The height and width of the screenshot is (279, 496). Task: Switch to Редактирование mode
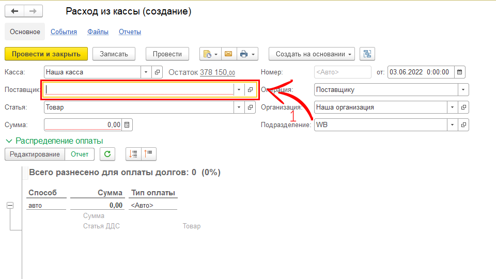tap(35, 154)
